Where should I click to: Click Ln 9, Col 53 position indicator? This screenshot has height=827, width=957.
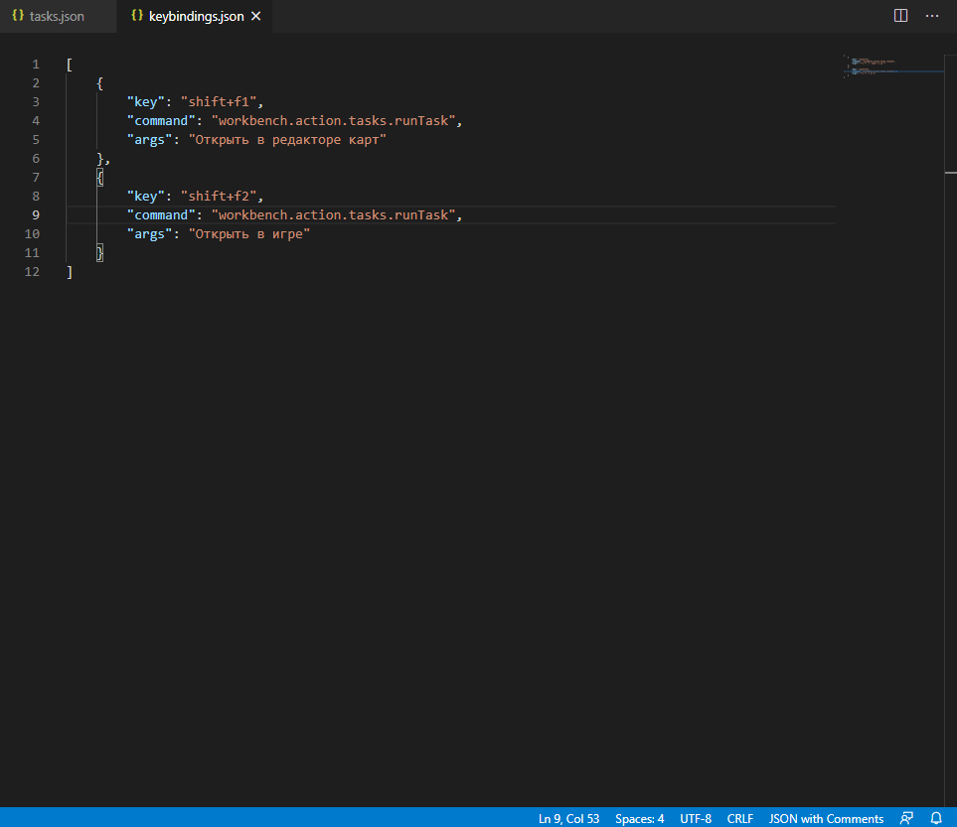pos(568,818)
